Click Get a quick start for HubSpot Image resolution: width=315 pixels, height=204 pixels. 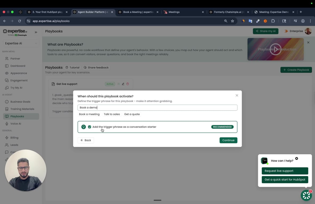285,180
